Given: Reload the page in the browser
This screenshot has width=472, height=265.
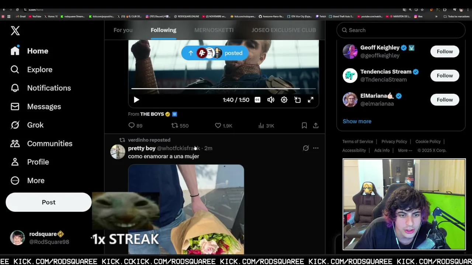Looking at the screenshot, I should click(17, 10).
